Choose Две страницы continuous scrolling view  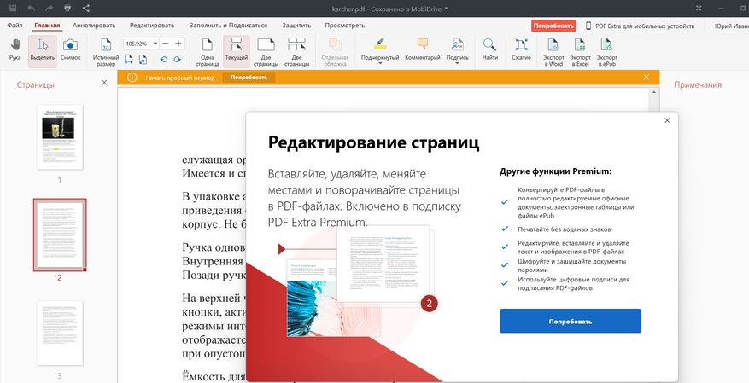coord(296,51)
